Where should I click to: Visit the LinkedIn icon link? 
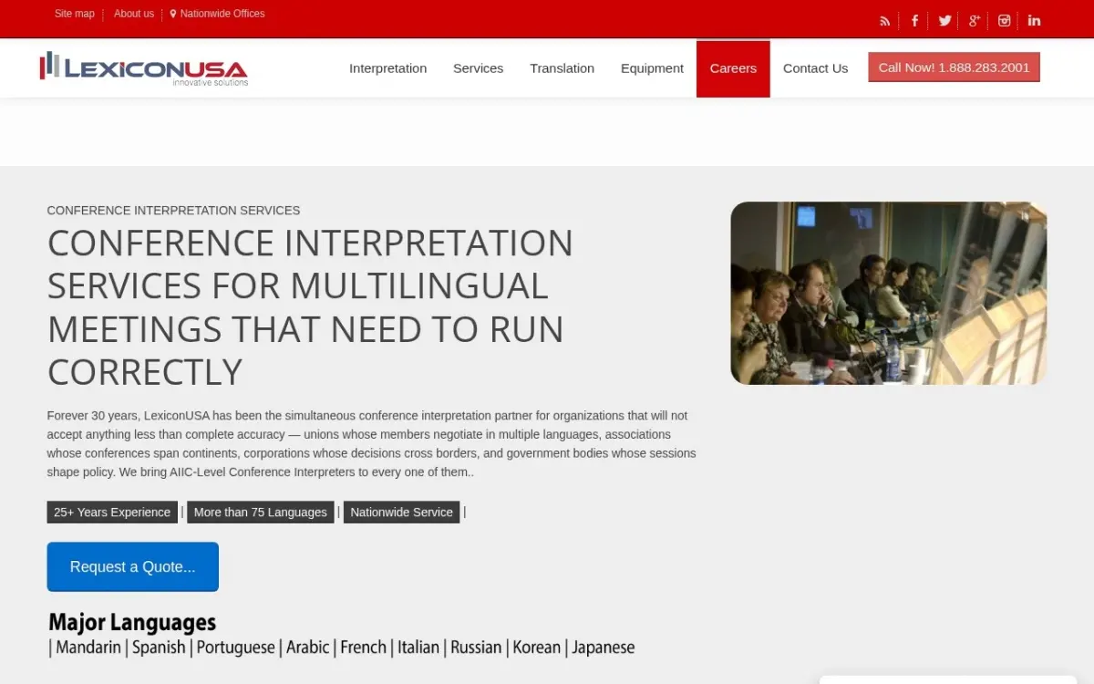click(x=1034, y=21)
